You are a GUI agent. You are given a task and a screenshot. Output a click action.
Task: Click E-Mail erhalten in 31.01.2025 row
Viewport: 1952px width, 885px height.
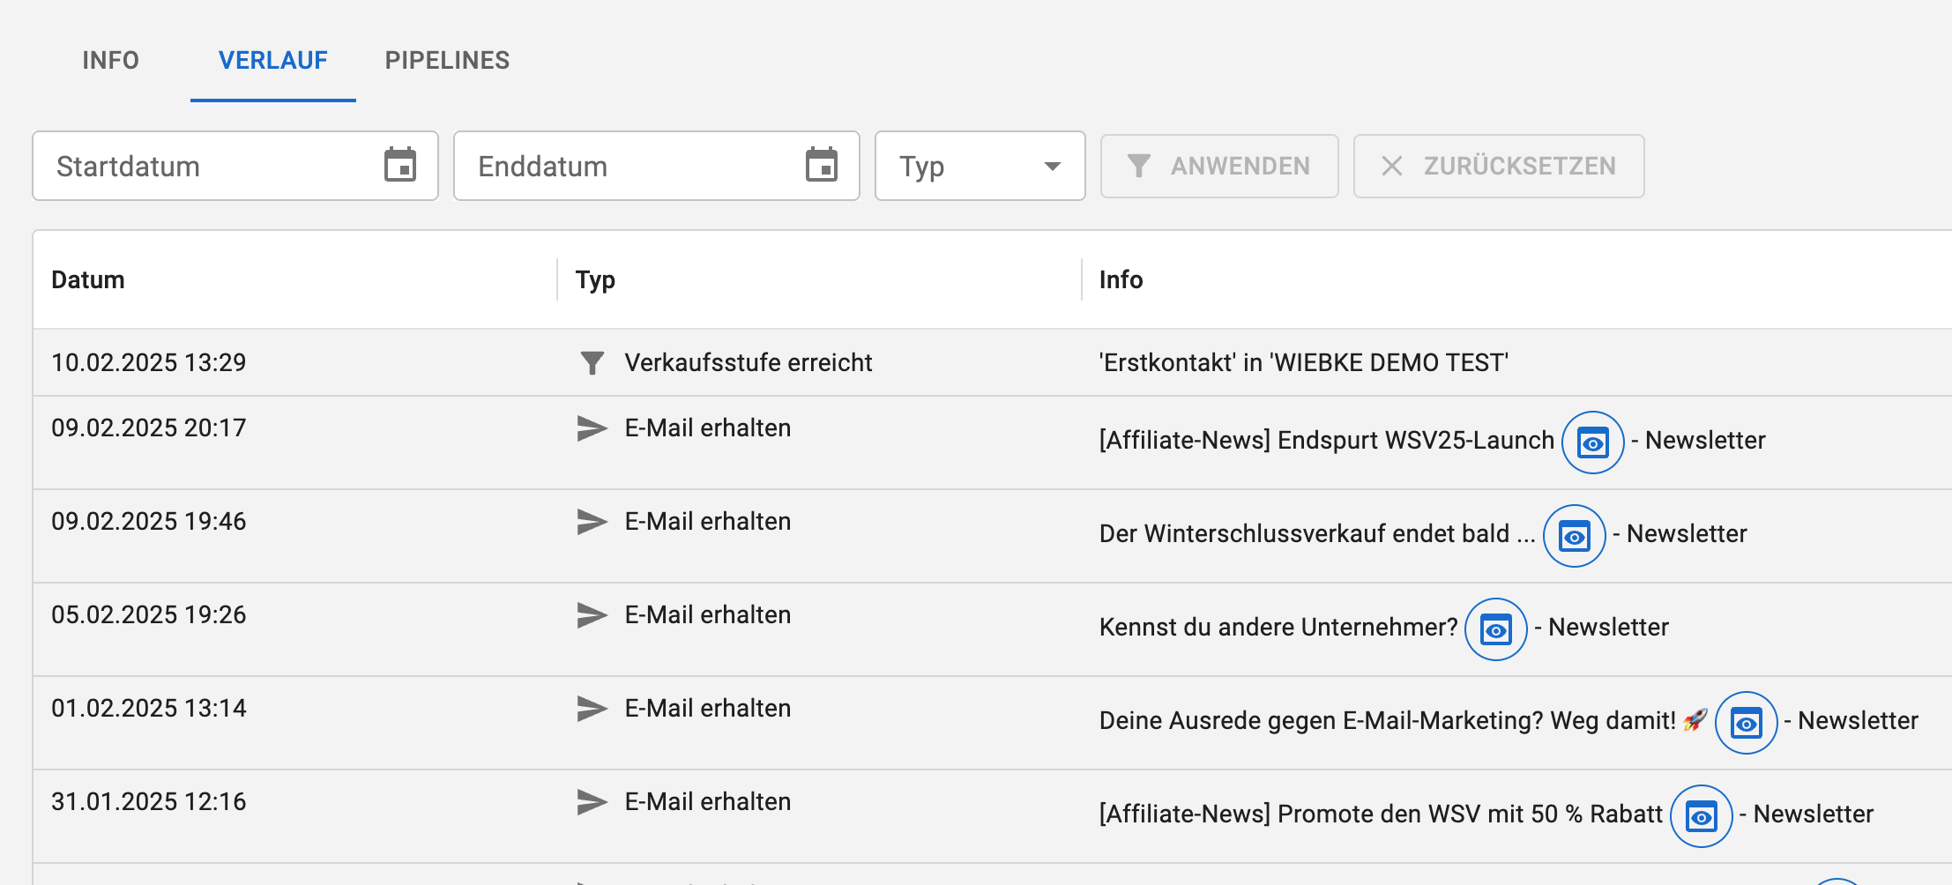pos(708,801)
